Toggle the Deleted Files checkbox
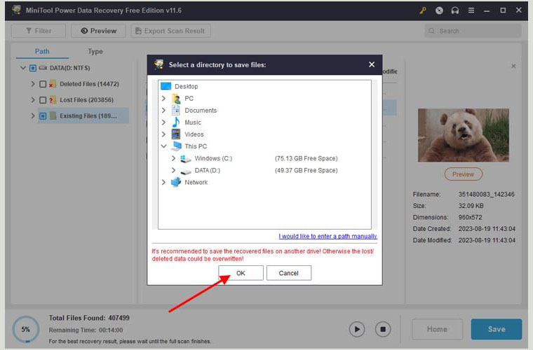The width and height of the screenshot is (533, 350). (43, 84)
